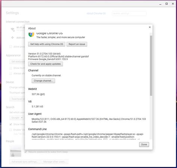The width and height of the screenshot is (177, 168).
Task: Click the About dialog vertical scrollbar thumb
Action: point(151,66)
